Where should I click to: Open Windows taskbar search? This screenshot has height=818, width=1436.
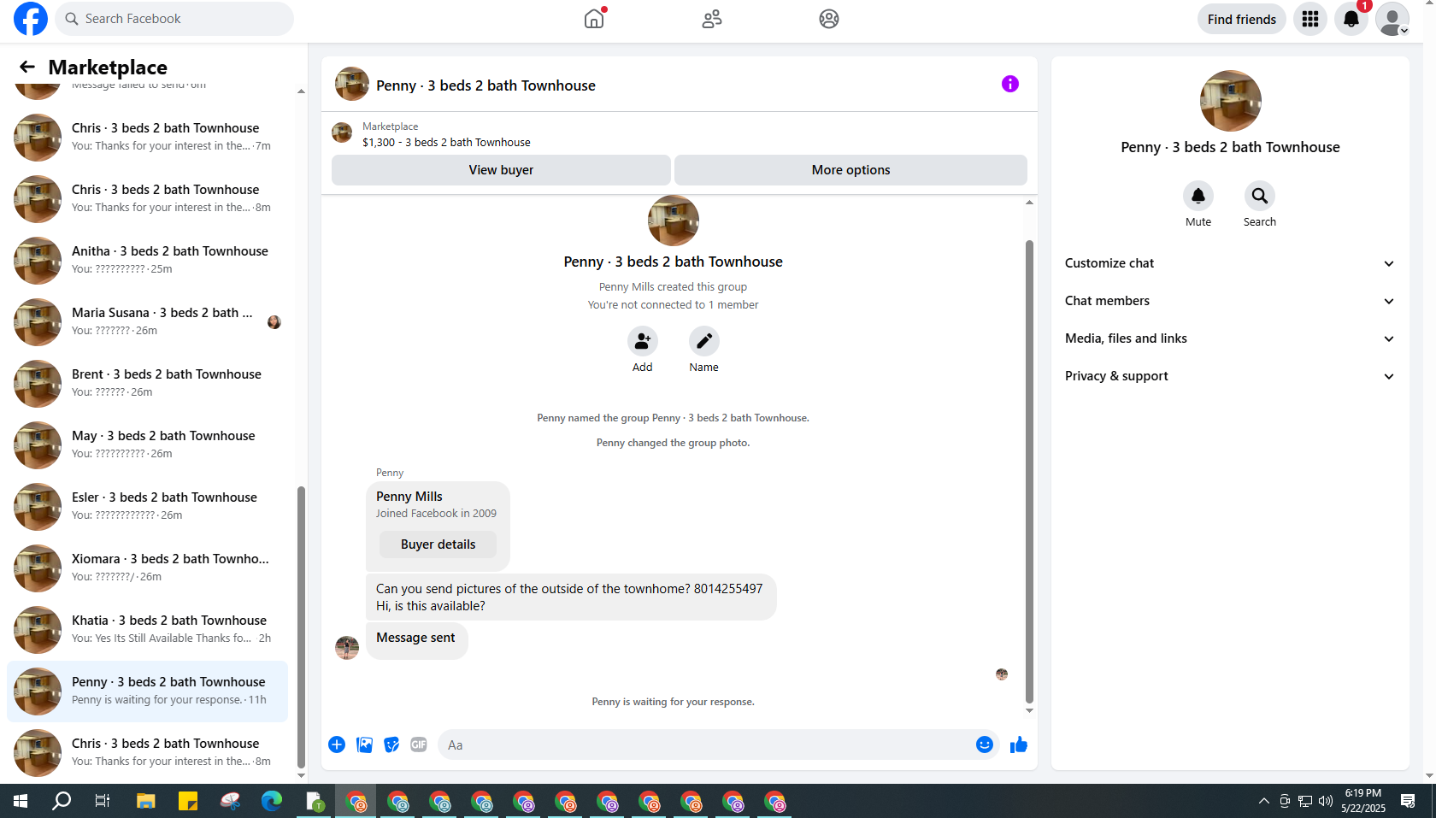point(62,801)
